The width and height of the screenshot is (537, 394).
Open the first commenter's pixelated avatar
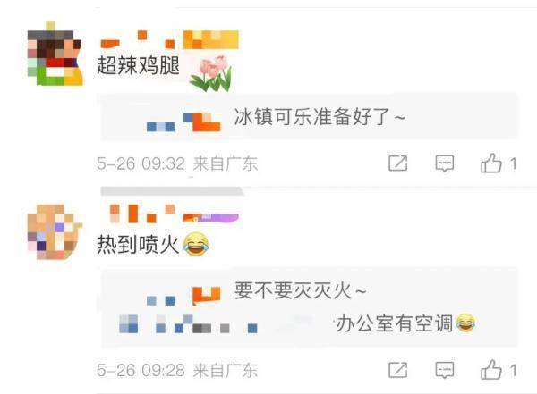[x=55, y=54]
